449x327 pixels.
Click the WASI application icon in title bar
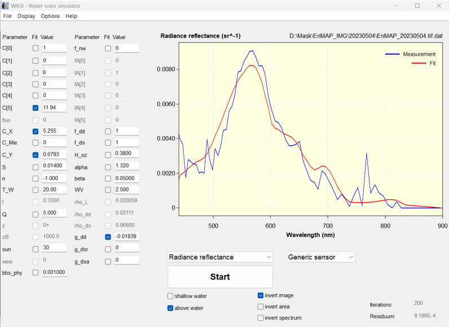pyautogui.click(x=5, y=6)
